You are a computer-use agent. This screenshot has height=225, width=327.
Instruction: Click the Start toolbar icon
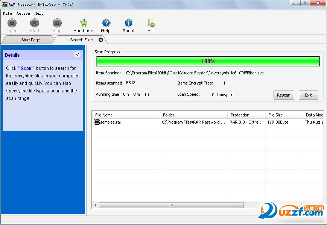(34, 23)
